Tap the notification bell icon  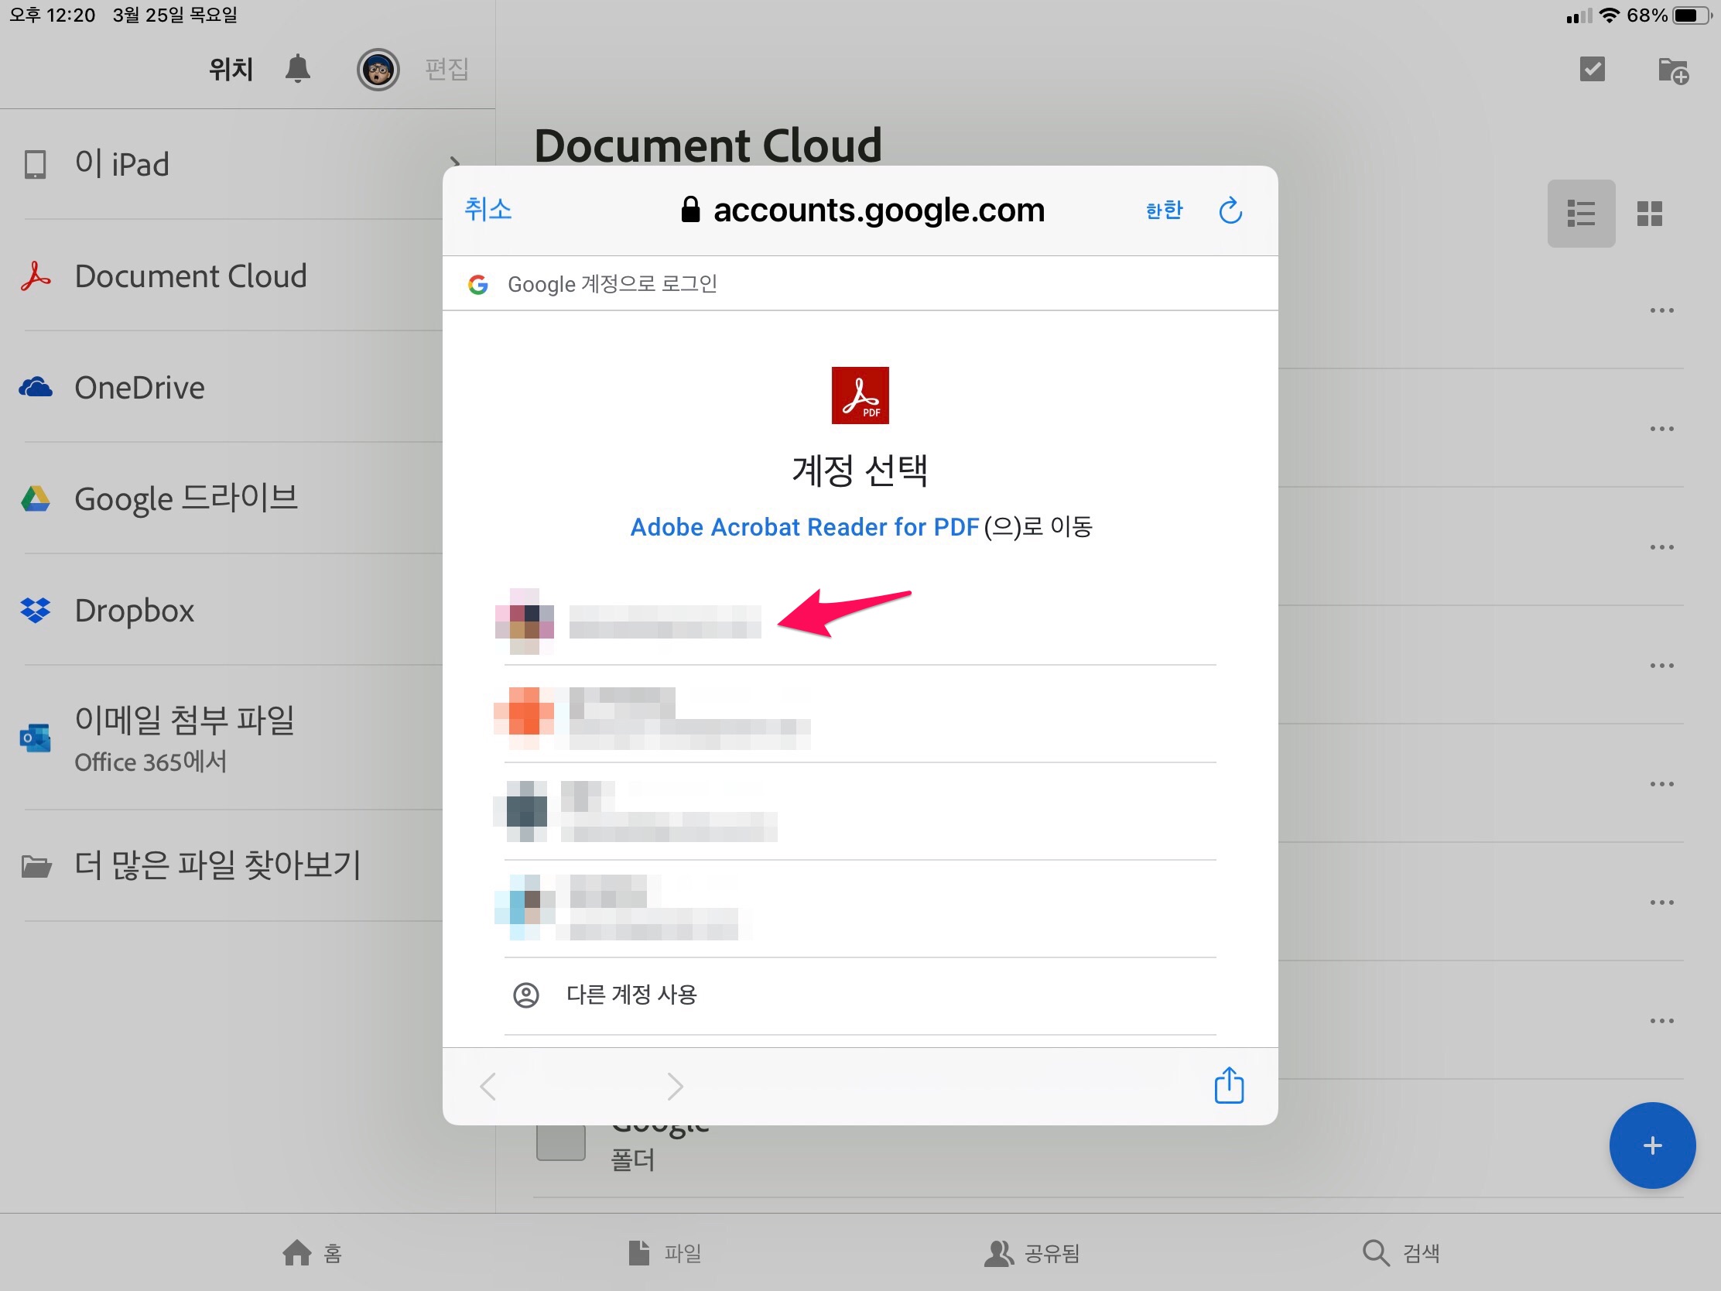click(297, 69)
